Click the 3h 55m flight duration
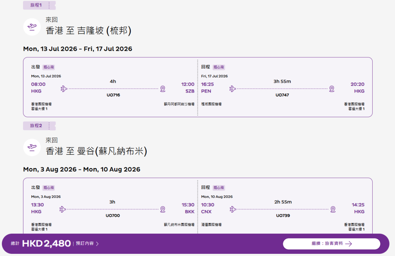The height and width of the screenshot is (256, 395). (x=282, y=81)
